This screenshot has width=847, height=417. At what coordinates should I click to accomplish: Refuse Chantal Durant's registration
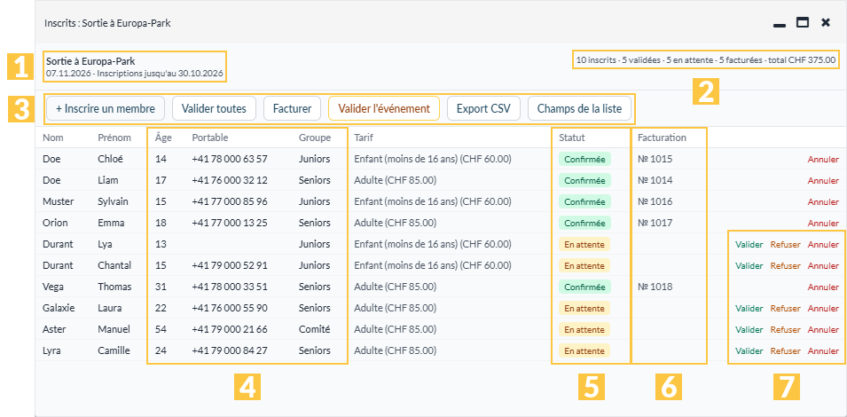pyautogui.click(x=786, y=266)
